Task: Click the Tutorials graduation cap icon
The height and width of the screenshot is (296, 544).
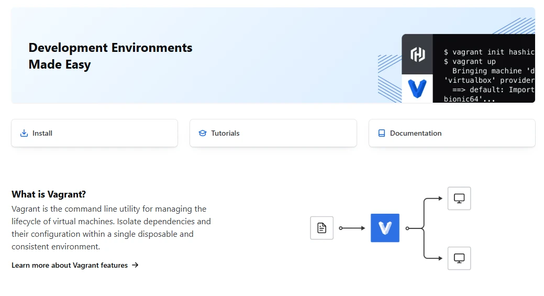Action: pyautogui.click(x=203, y=133)
